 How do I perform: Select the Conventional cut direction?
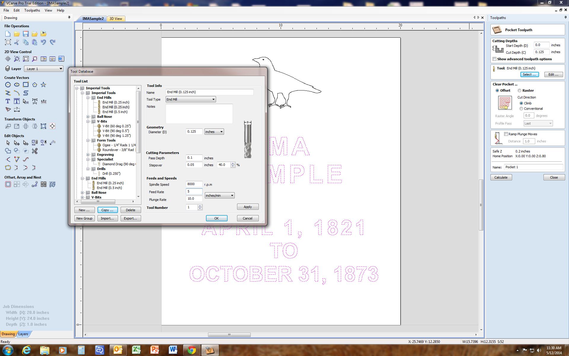click(521, 109)
